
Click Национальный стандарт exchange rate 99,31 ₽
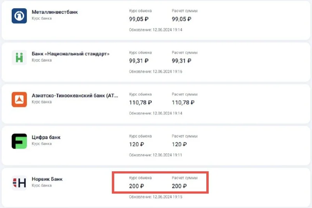tap(138, 61)
